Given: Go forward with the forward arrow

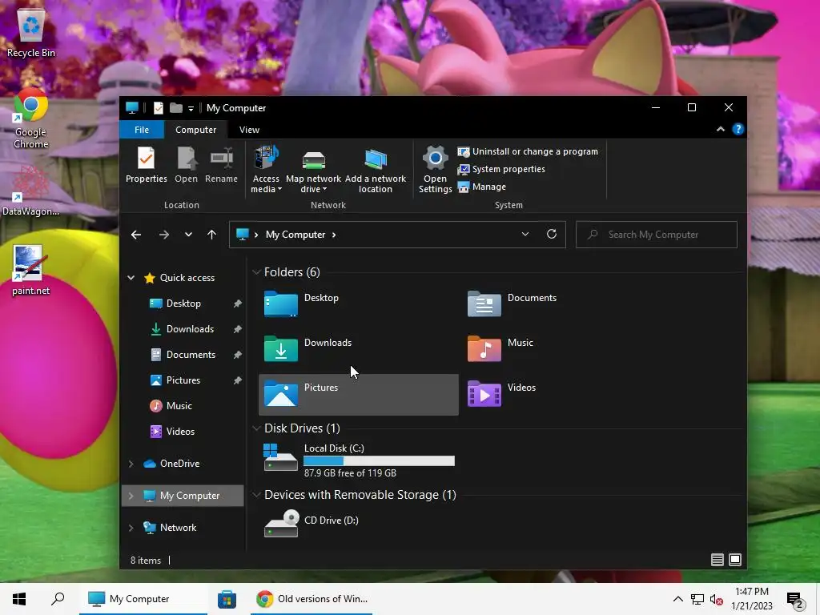Looking at the screenshot, I should coord(163,235).
